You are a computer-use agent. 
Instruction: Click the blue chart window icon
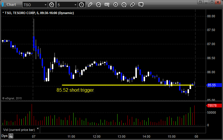coord(4,5)
